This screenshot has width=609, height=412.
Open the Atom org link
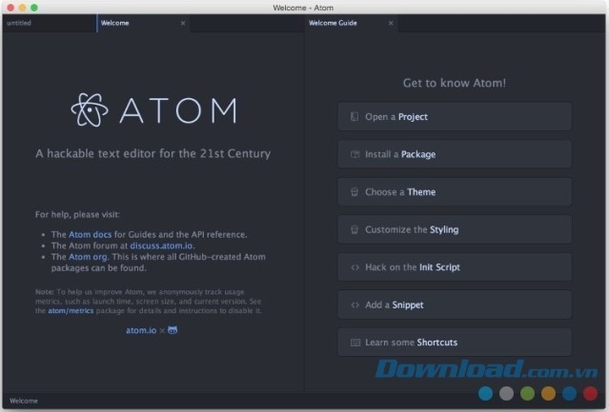[x=89, y=257]
